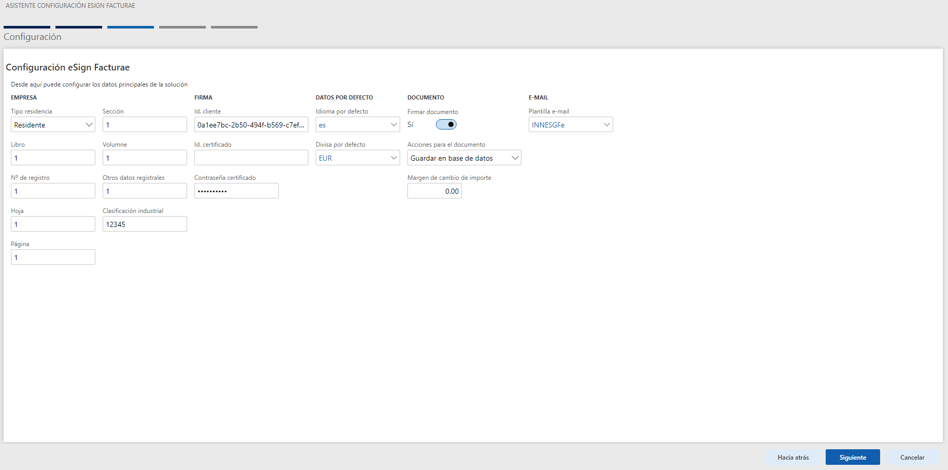
Task: Click the FIRMA section header
Action: [203, 97]
